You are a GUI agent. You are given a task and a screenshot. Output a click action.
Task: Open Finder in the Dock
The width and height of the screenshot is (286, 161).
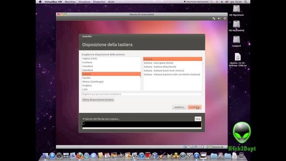click(x=46, y=155)
